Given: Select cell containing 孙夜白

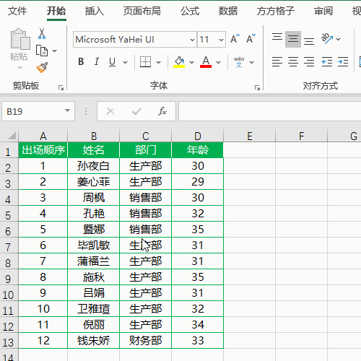Looking at the screenshot, I should 93,166.
